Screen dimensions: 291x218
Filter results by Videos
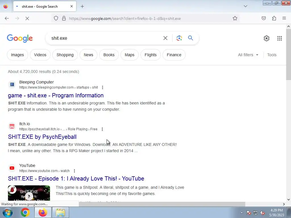[x=40, y=55]
